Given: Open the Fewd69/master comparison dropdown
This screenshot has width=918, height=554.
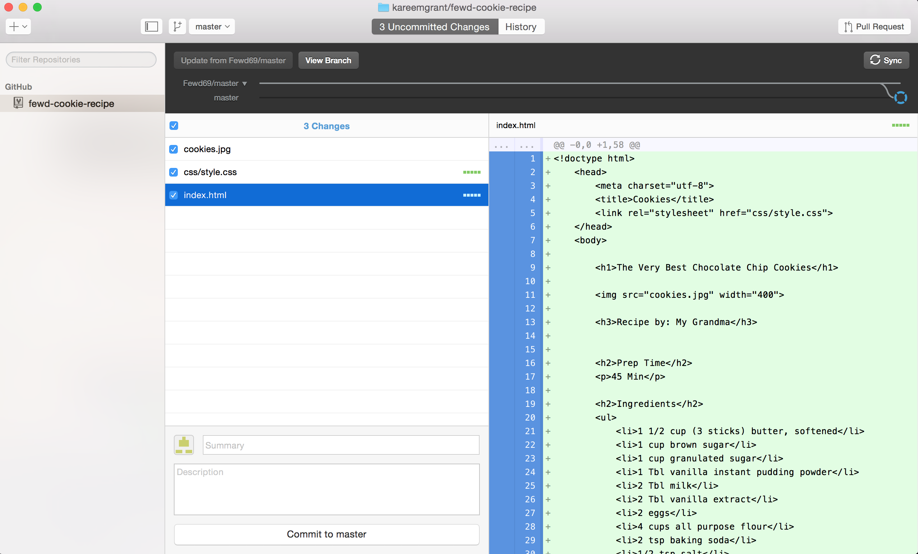Looking at the screenshot, I should coord(215,83).
